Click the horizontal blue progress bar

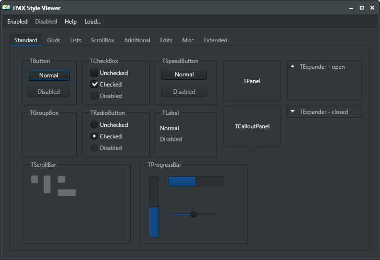coord(196,181)
